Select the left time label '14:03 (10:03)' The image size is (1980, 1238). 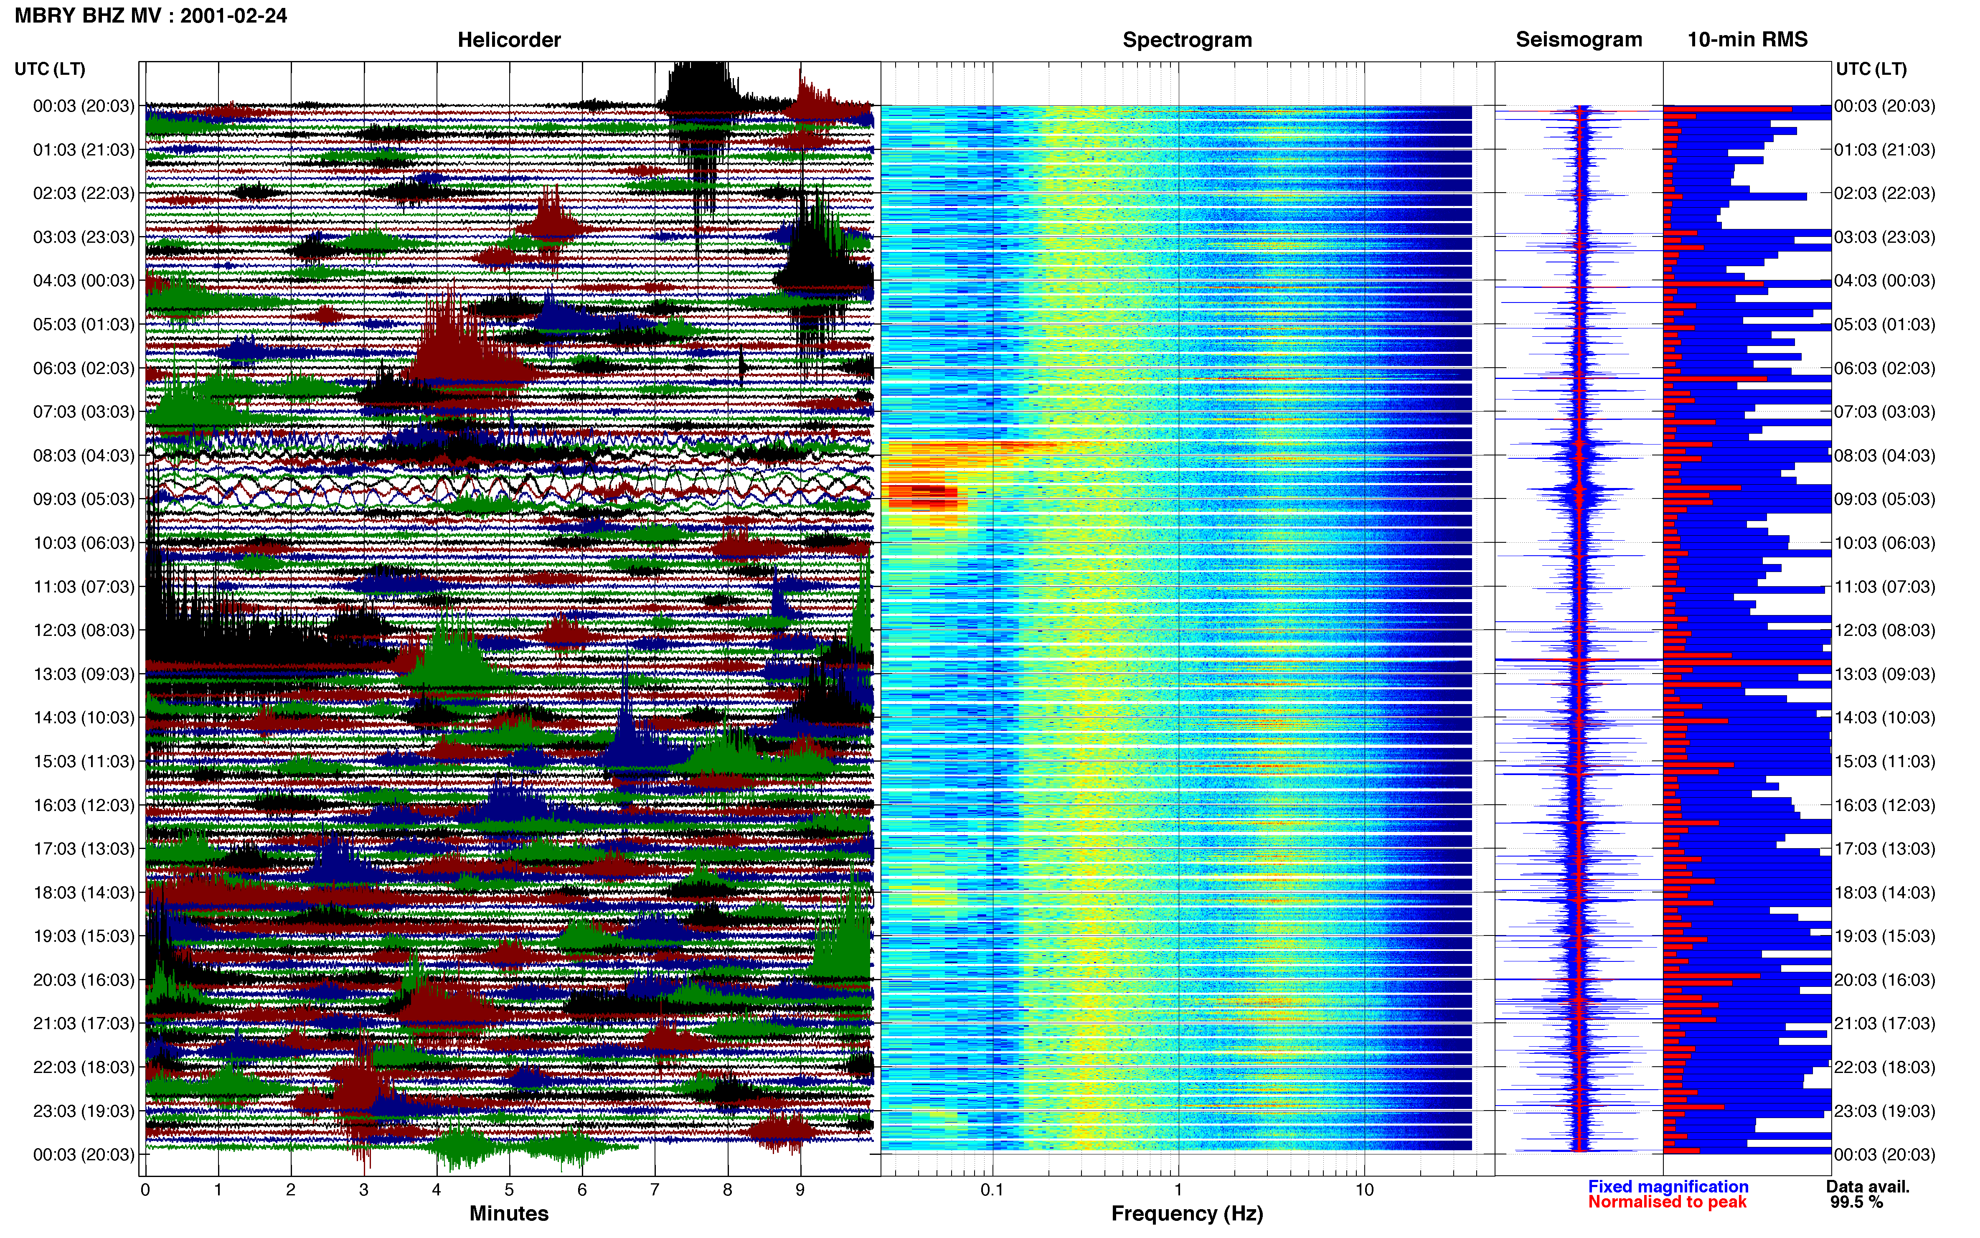[84, 717]
